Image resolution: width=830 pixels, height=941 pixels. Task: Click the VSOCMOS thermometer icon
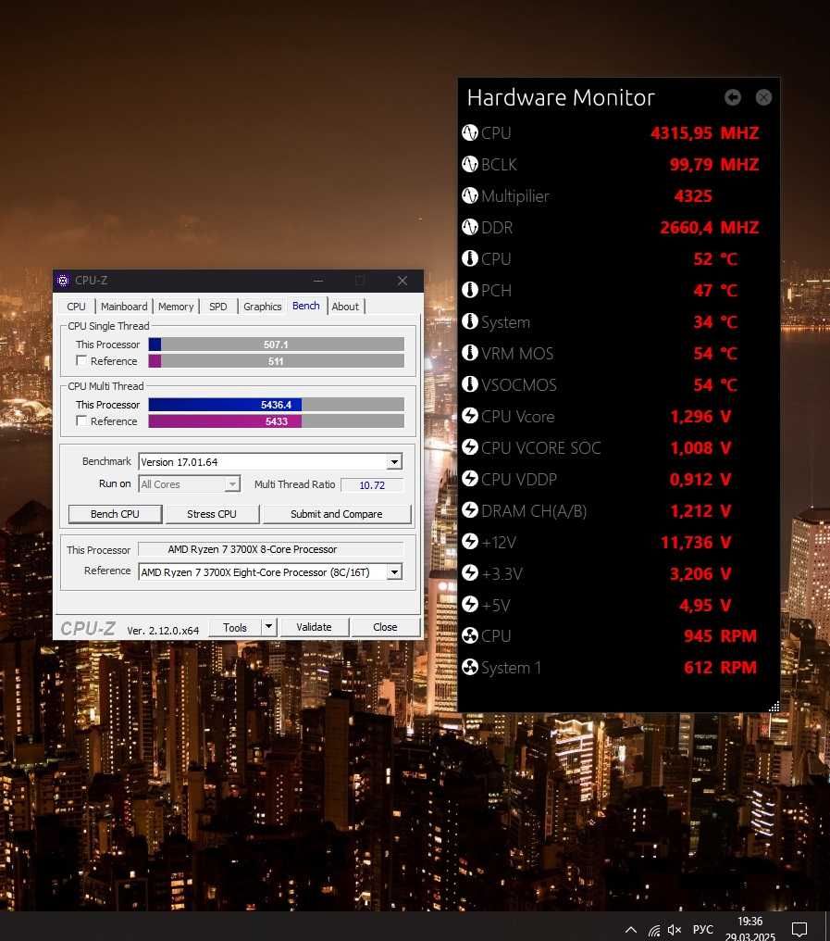point(470,384)
